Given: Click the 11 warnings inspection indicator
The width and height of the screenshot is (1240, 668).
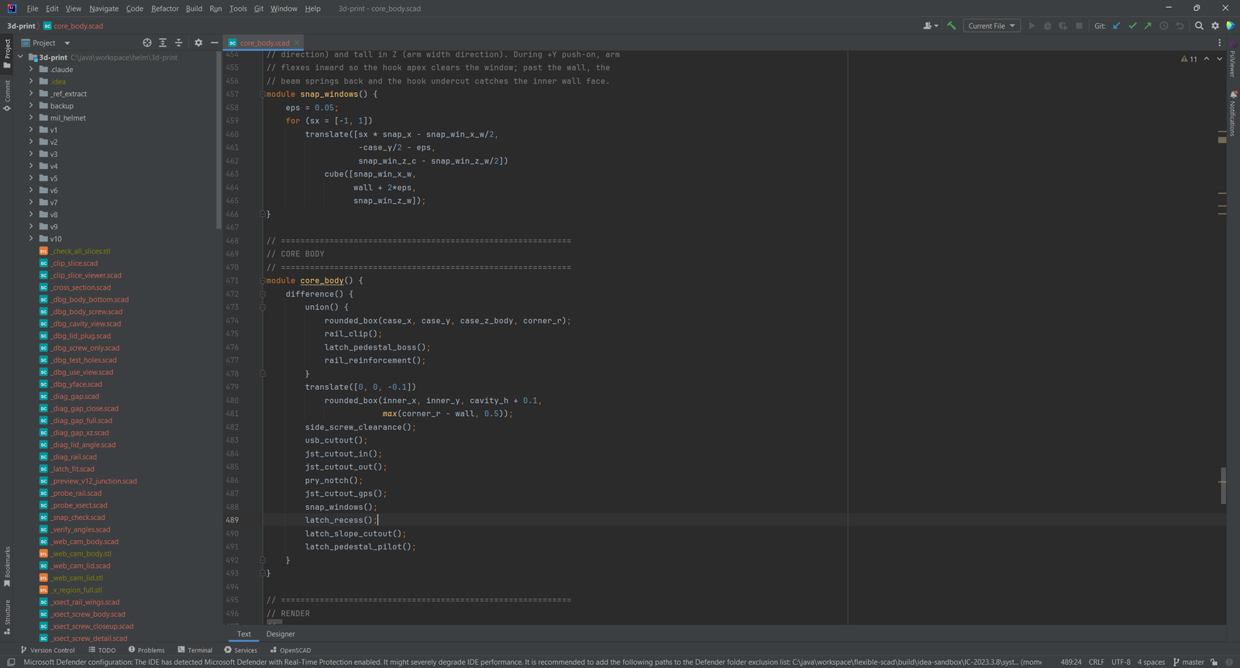Looking at the screenshot, I should click(x=1189, y=59).
